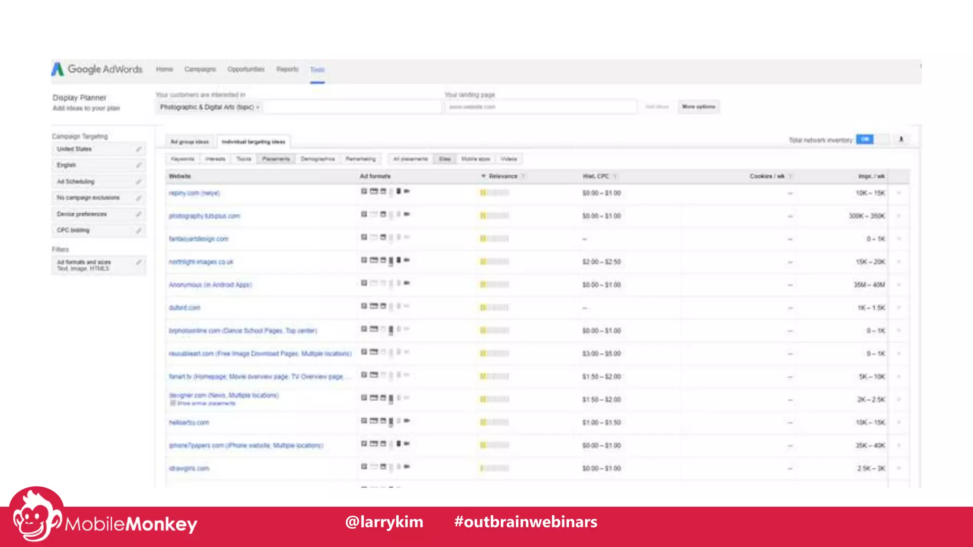Toggle Total network inventory switch off
Image resolution: width=973 pixels, height=547 pixels.
872,139
